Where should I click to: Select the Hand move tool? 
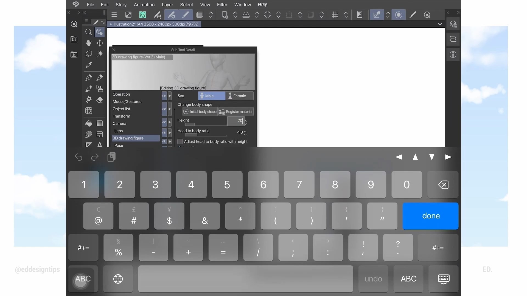(88, 43)
